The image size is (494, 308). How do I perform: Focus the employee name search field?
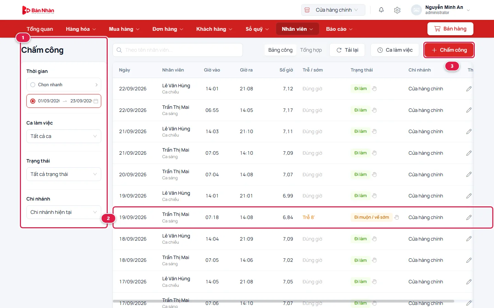(x=178, y=50)
